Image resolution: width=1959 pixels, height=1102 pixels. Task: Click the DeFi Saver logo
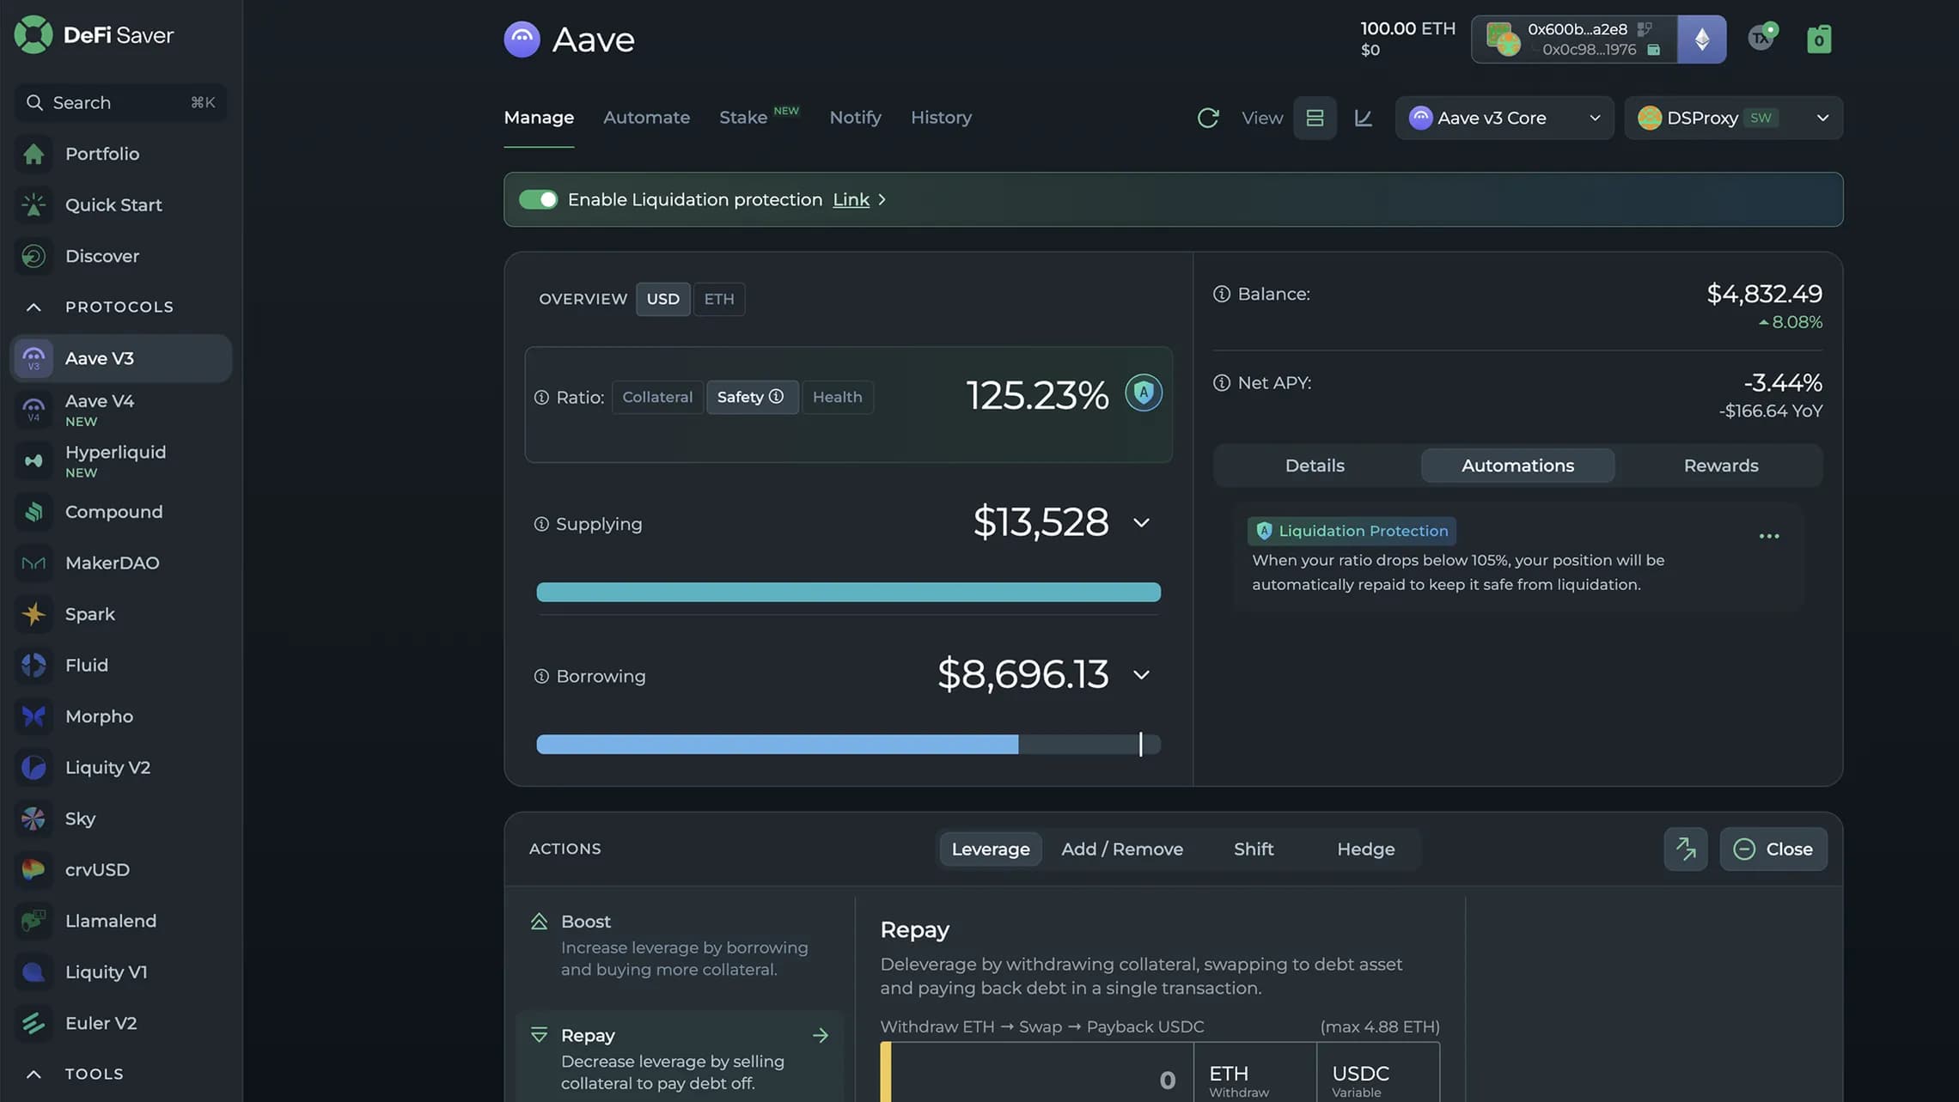coord(94,35)
